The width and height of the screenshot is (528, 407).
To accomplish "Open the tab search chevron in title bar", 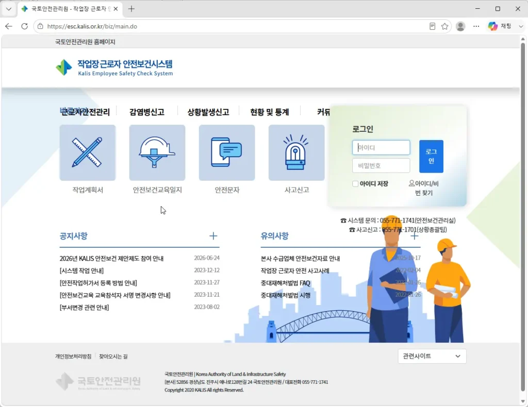I will pyautogui.click(x=9, y=9).
